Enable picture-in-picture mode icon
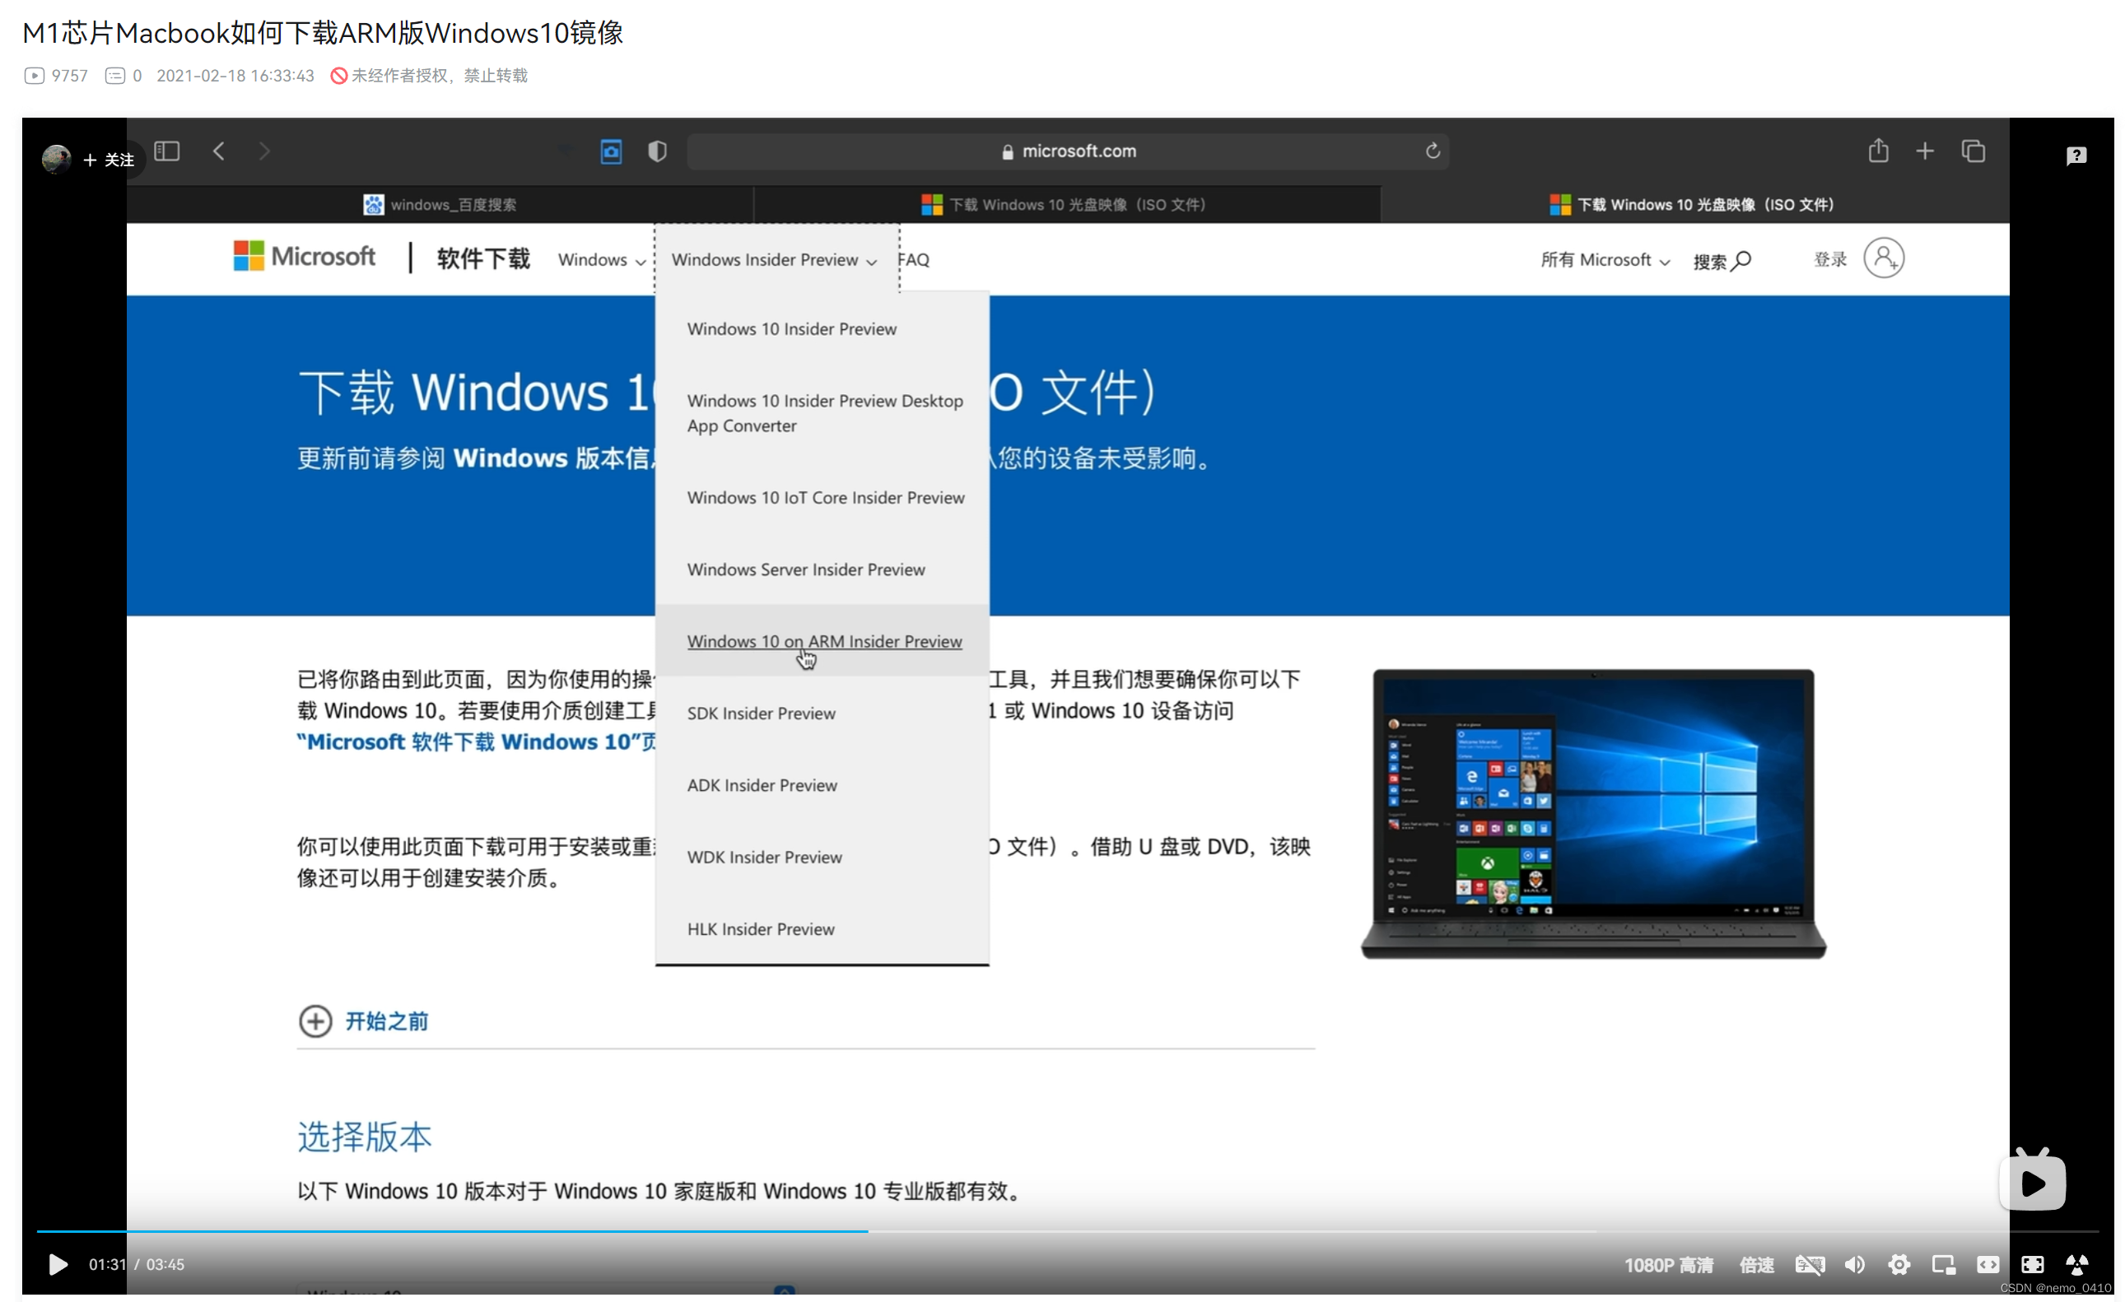The image size is (2125, 1302). (x=1943, y=1264)
